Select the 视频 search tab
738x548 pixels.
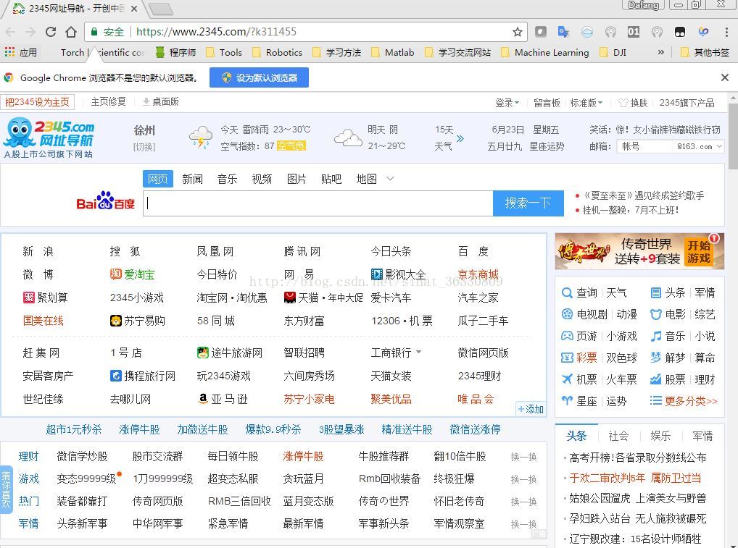click(x=262, y=179)
